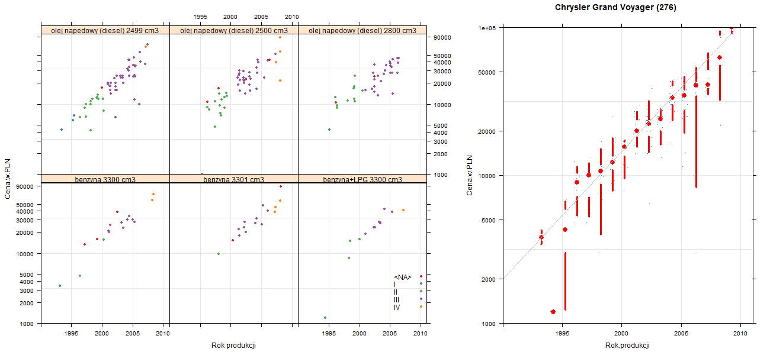Image resolution: width=770 pixels, height=355 pixels.
Task: Click the "I" legend entry label
Action: [x=395, y=285]
